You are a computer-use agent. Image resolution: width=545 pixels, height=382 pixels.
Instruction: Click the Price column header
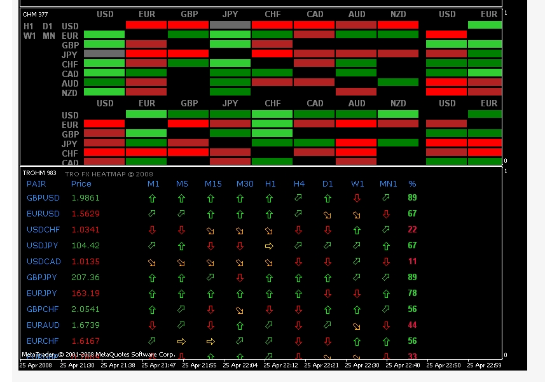(x=81, y=184)
